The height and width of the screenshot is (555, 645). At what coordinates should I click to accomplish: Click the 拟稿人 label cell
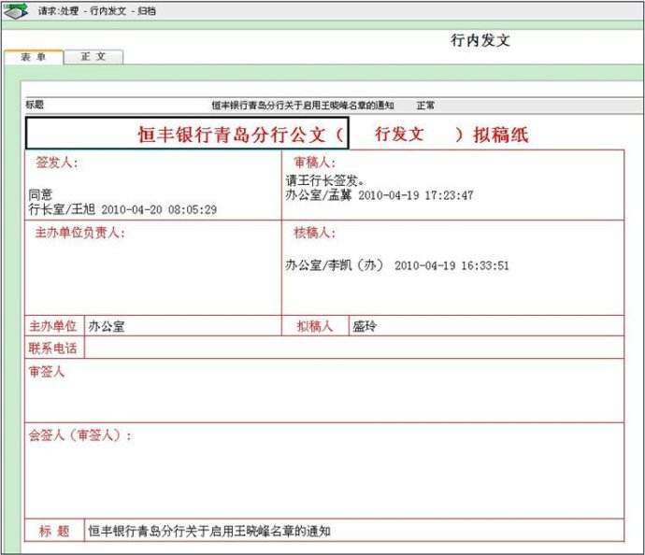click(x=315, y=326)
